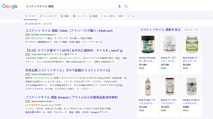213x119 pixels.
Task: Open オイル430g 6本セット sitelink
Action: coord(61,85)
